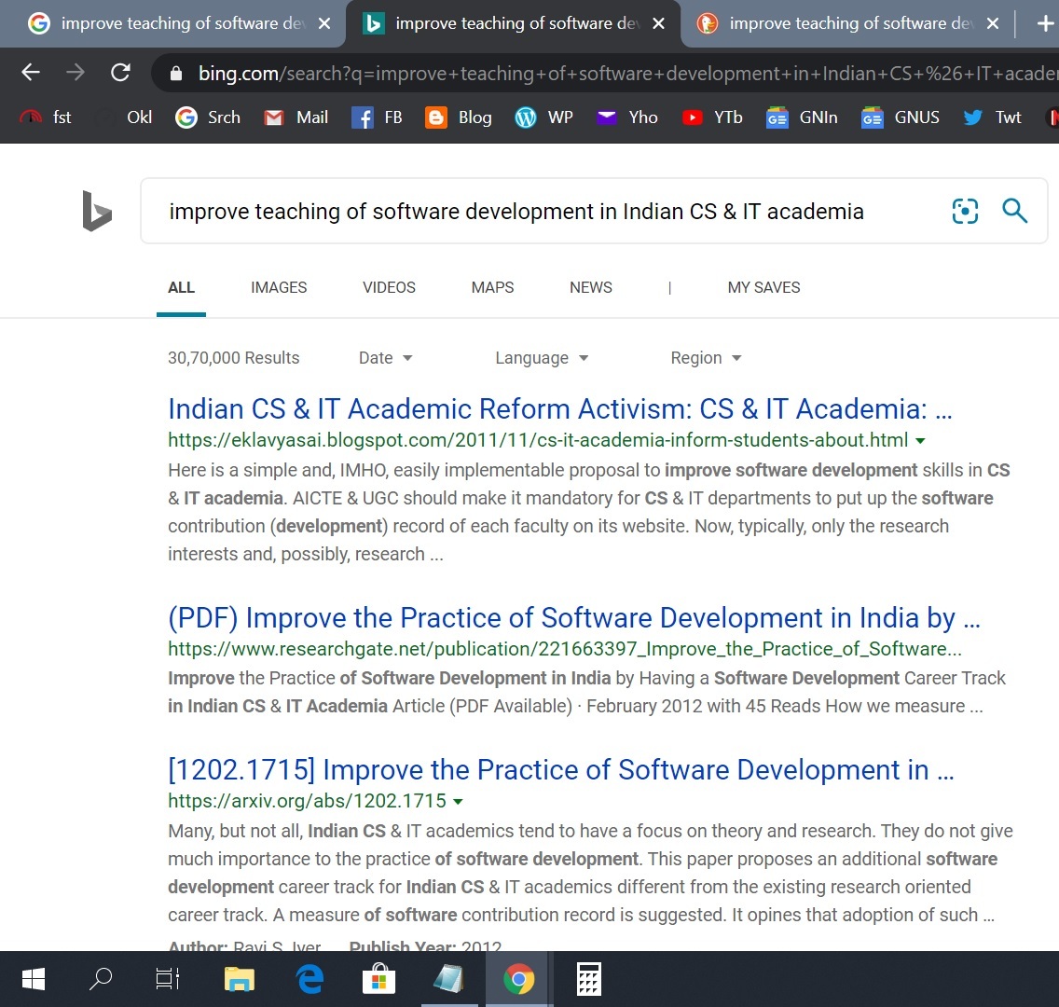1059x1007 pixels.
Task: Open the [1202.1715] arXiv result link
Action: 560,769
